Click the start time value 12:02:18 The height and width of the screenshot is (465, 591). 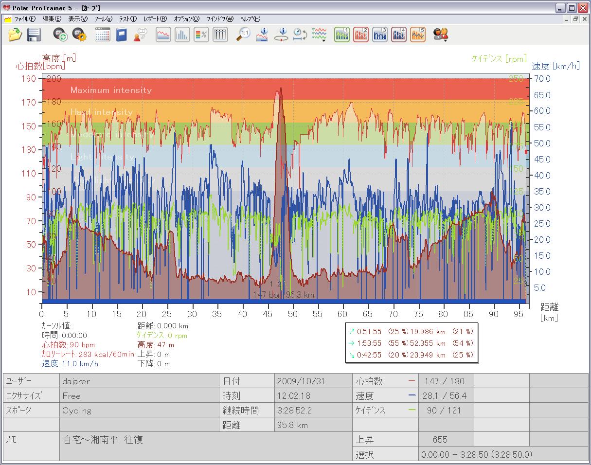point(313,396)
